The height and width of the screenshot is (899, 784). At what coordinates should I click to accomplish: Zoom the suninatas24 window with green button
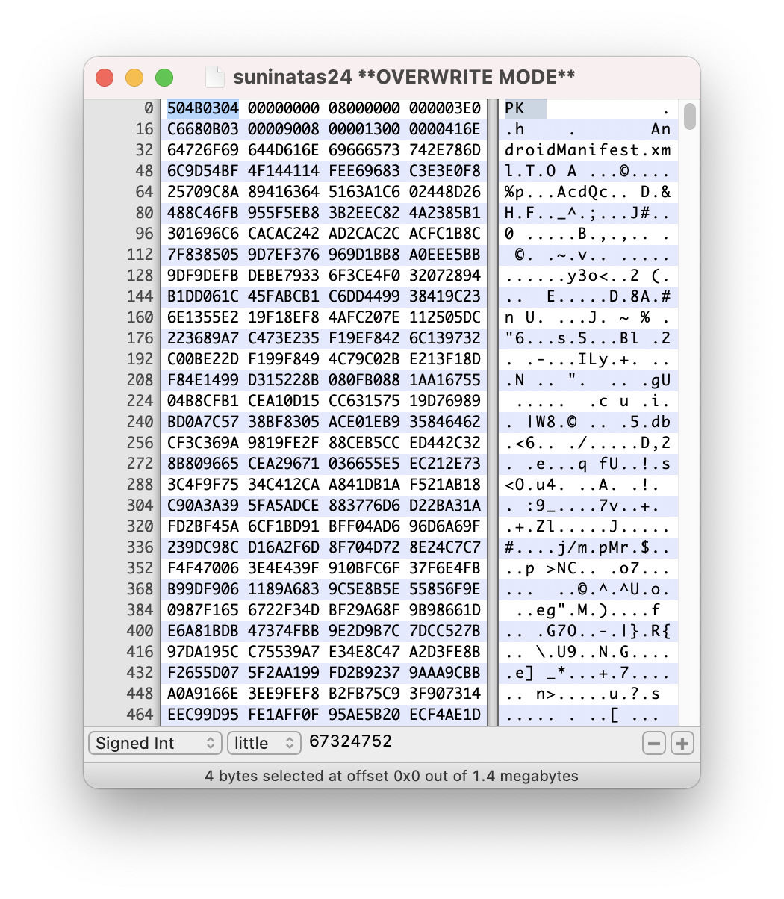[x=164, y=77]
